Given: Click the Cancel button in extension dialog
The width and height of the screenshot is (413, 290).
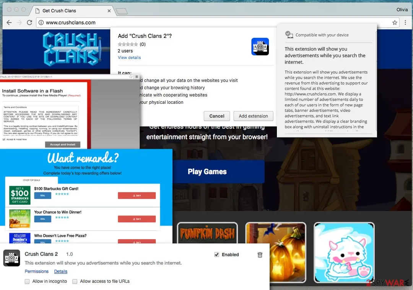Looking at the screenshot, I should tap(217, 116).
